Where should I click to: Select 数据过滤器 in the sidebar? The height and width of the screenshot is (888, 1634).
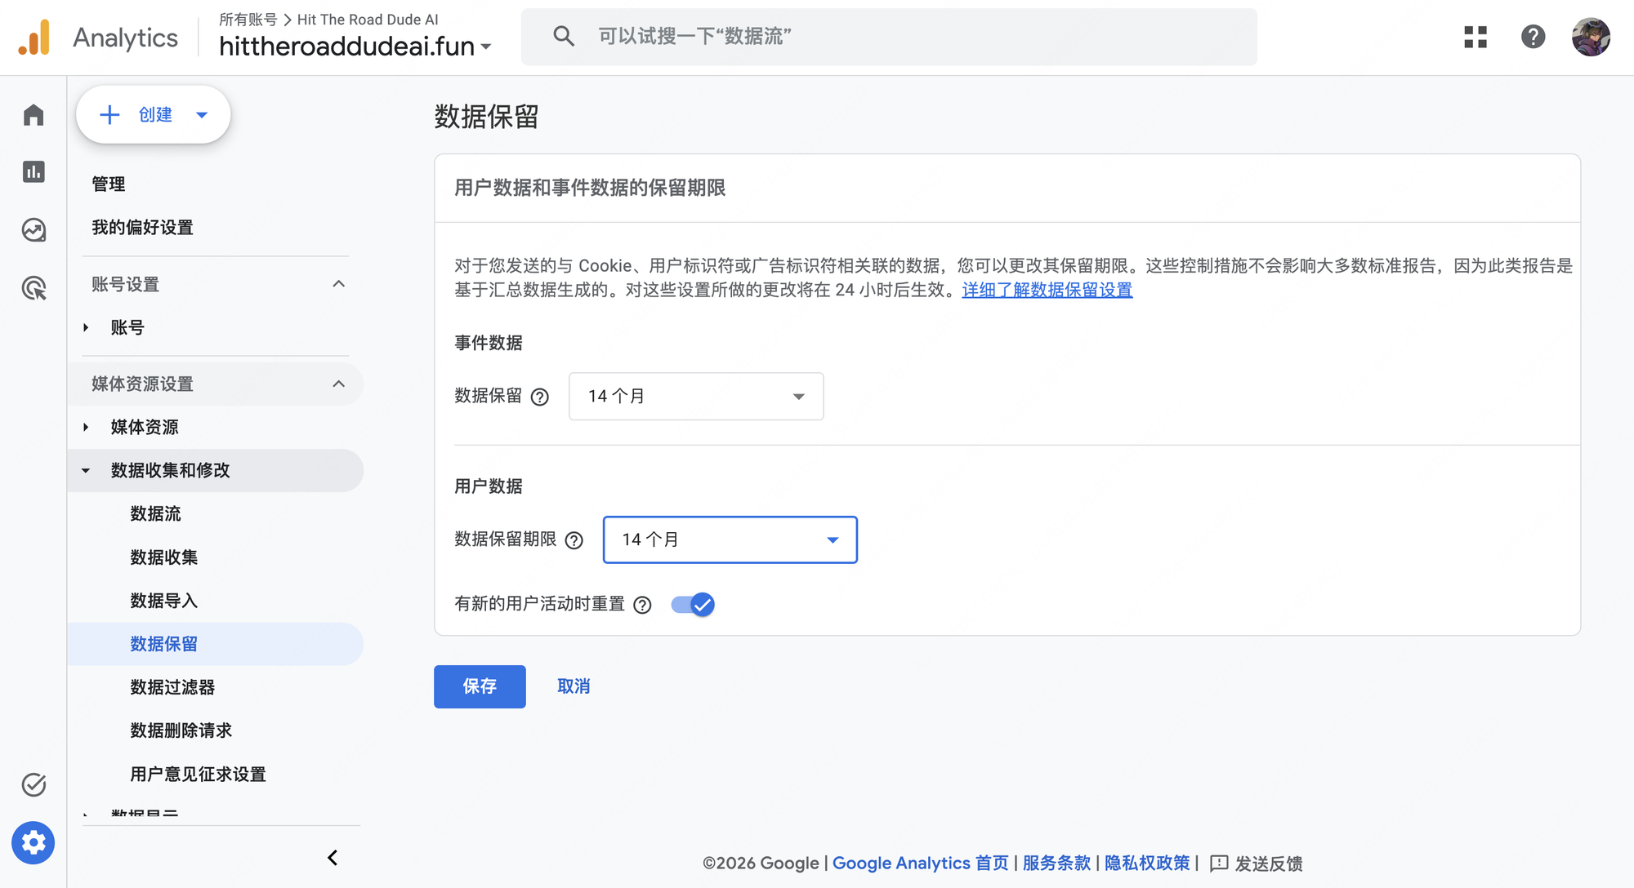[x=172, y=687]
